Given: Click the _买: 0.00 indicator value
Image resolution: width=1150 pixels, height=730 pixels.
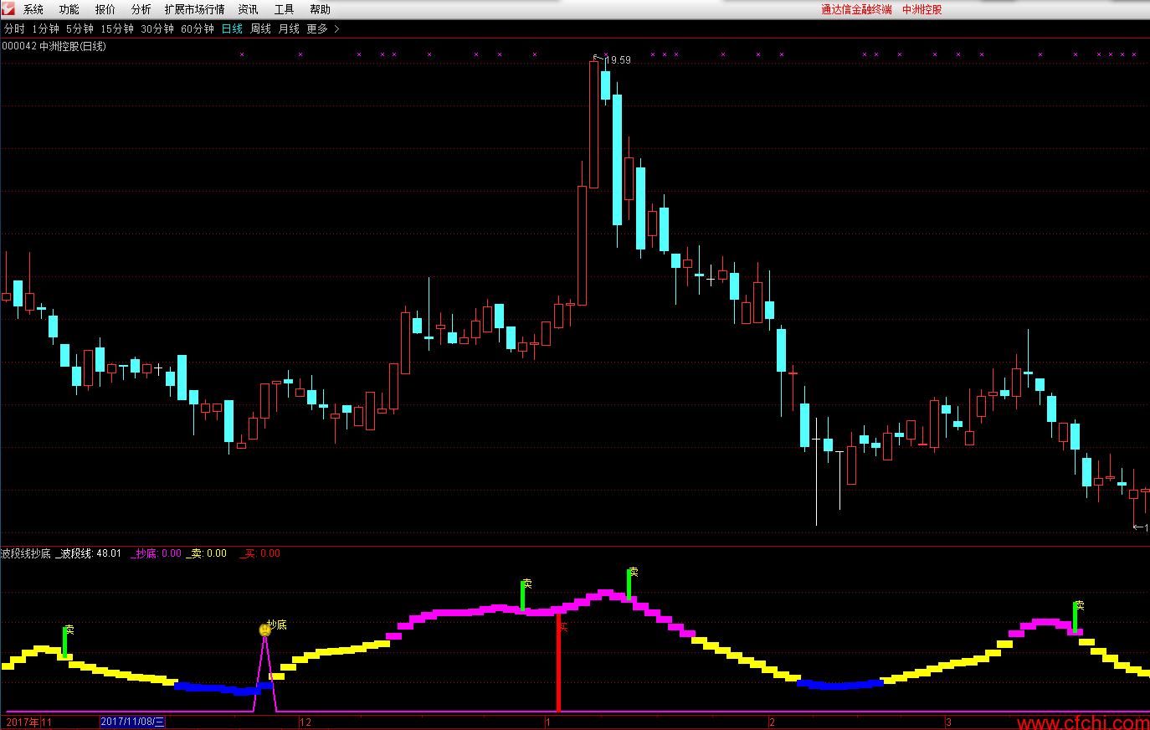Looking at the screenshot, I should click(x=259, y=553).
